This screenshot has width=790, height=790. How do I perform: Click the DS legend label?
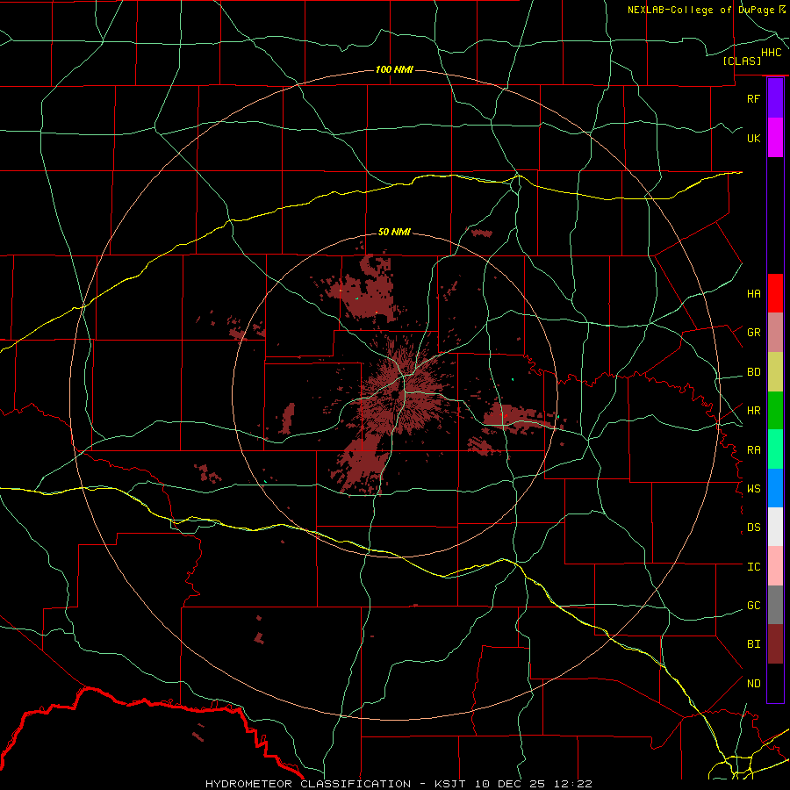753,528
